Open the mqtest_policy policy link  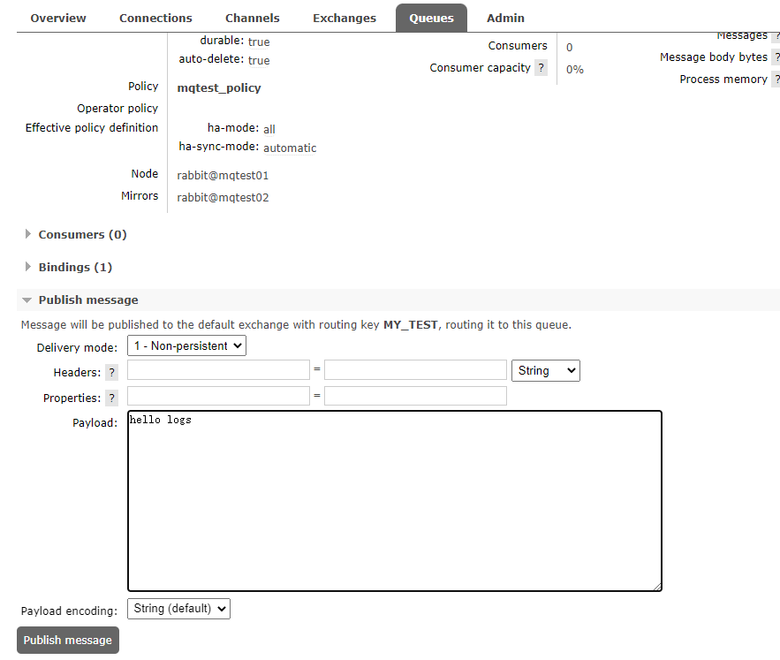(x=219, y=88)
